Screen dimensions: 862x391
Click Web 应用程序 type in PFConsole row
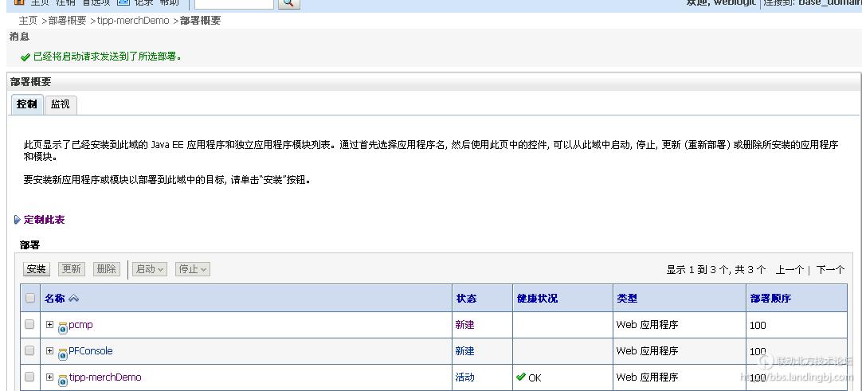(x=647, y=351)
